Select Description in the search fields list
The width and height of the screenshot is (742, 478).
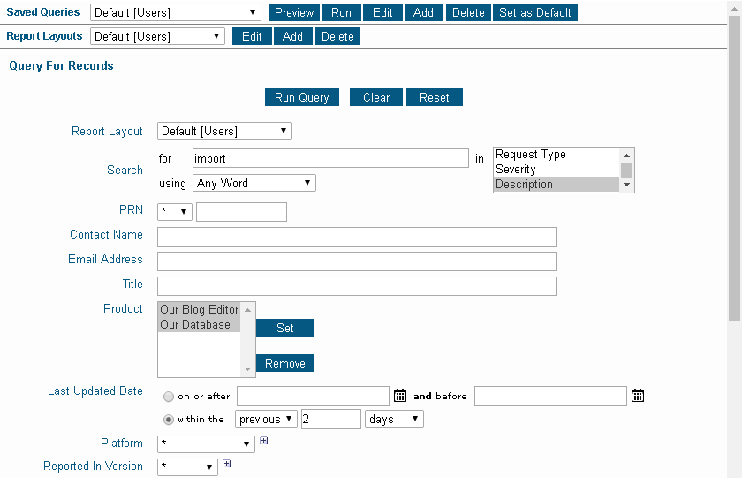click(556, 185)
